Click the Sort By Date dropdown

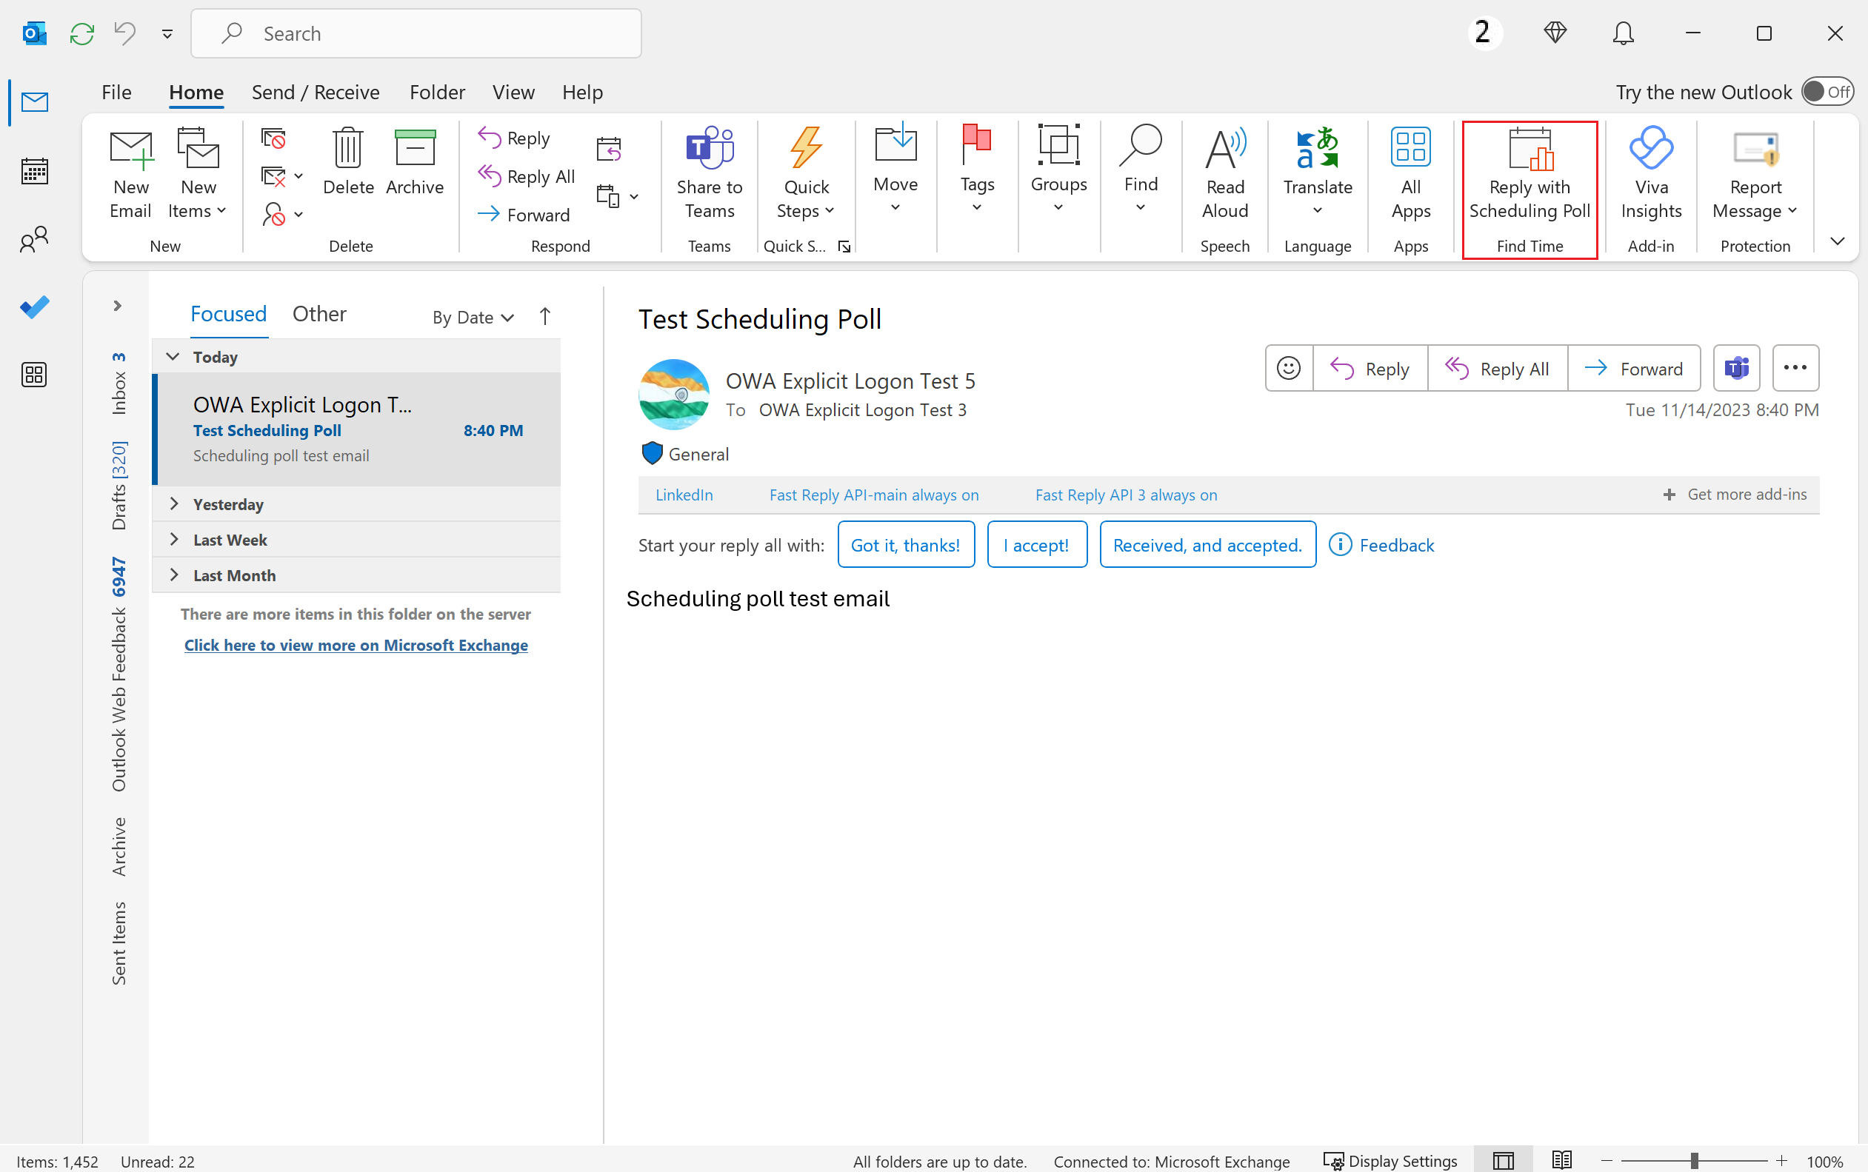[474, 315]
